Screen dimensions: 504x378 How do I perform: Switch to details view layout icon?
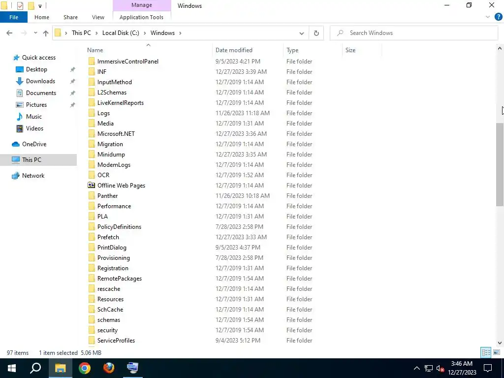[x=486, y=352]
